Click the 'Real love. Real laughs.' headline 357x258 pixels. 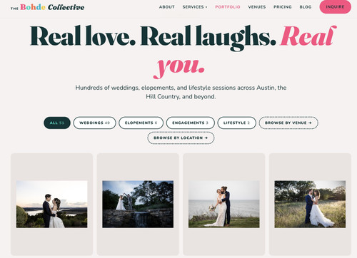click(x=153, y=37)
